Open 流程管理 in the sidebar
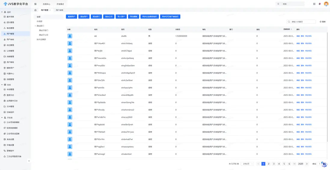The height and width of the screenshot is (170, 330). tap(10, 79)
